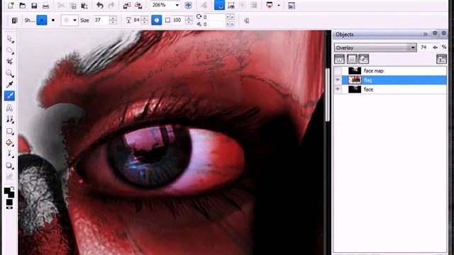Click the mask marquee visibility icon
The width and height of the screenshot is (454, 255).
pos(231,5)
